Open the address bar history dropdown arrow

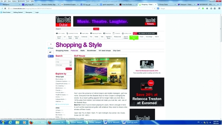pyautogui.click(x=152, y=8)
